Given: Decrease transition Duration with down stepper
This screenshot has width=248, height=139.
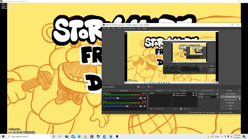Looking at the screenshot, I should pos(218,98).
